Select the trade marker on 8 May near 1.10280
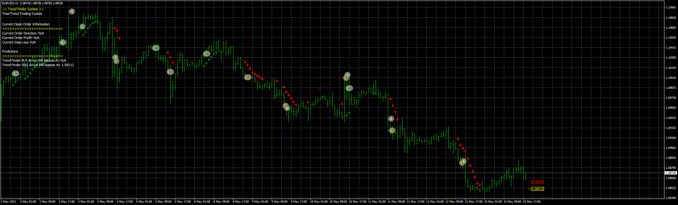The width and height of the screenshot is (678, 205). 206,54
